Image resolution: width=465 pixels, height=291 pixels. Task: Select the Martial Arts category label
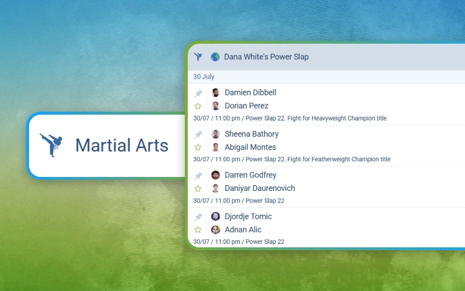121,145
